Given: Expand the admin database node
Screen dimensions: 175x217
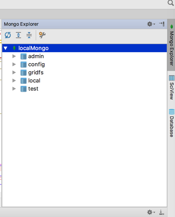Looking at the screenshot, I should coord(14,56).
